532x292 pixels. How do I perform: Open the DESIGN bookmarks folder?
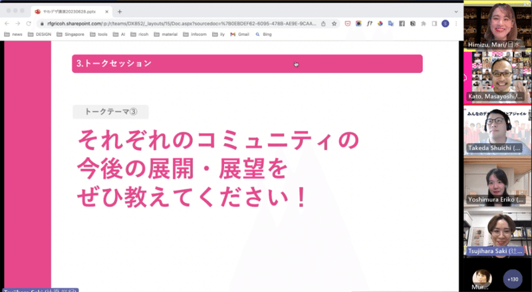40,35
